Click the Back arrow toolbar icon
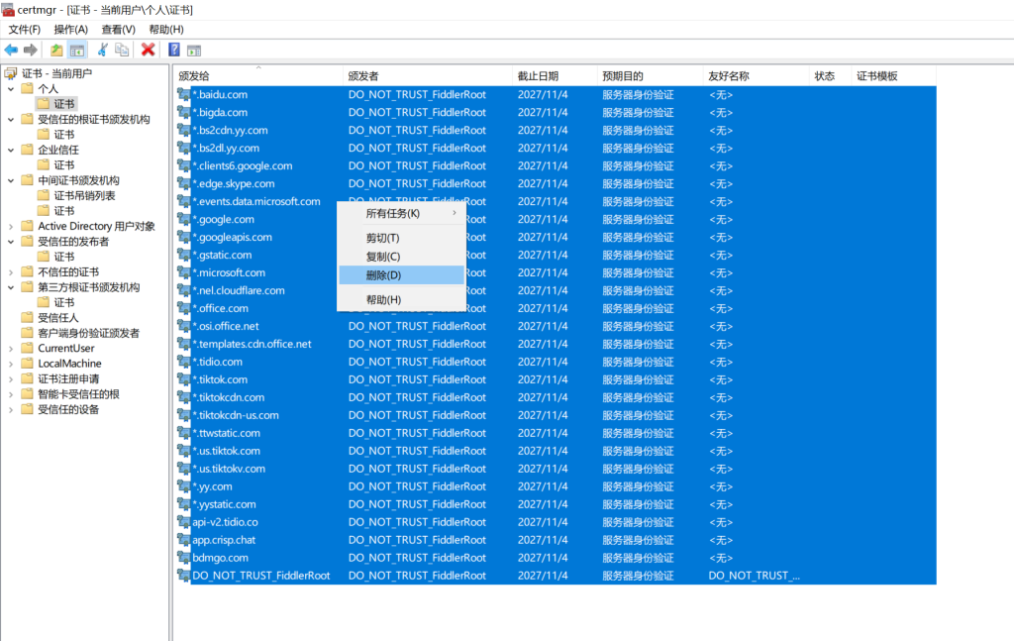The width and height of the screenshot is (1014, 641). coord(11,50)
